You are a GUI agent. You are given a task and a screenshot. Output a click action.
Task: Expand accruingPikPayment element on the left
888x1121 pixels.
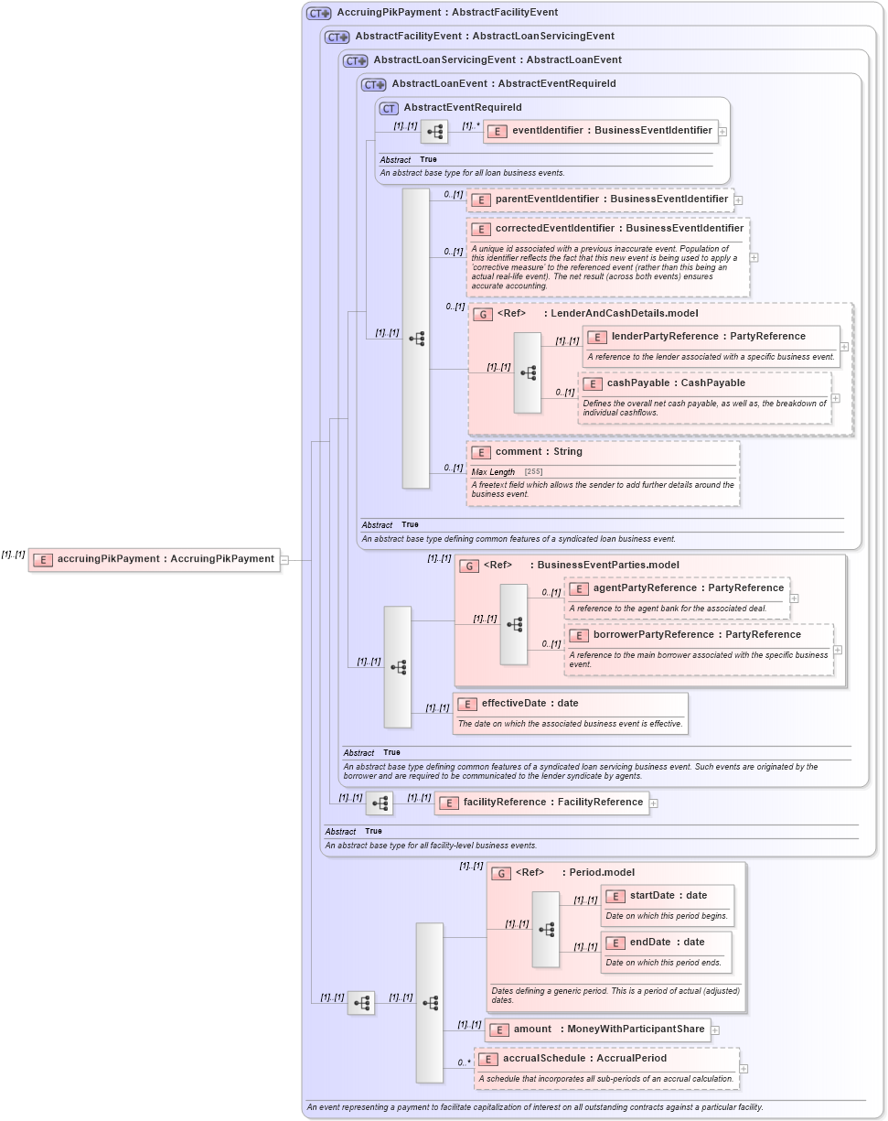click(x=283, y=559)
